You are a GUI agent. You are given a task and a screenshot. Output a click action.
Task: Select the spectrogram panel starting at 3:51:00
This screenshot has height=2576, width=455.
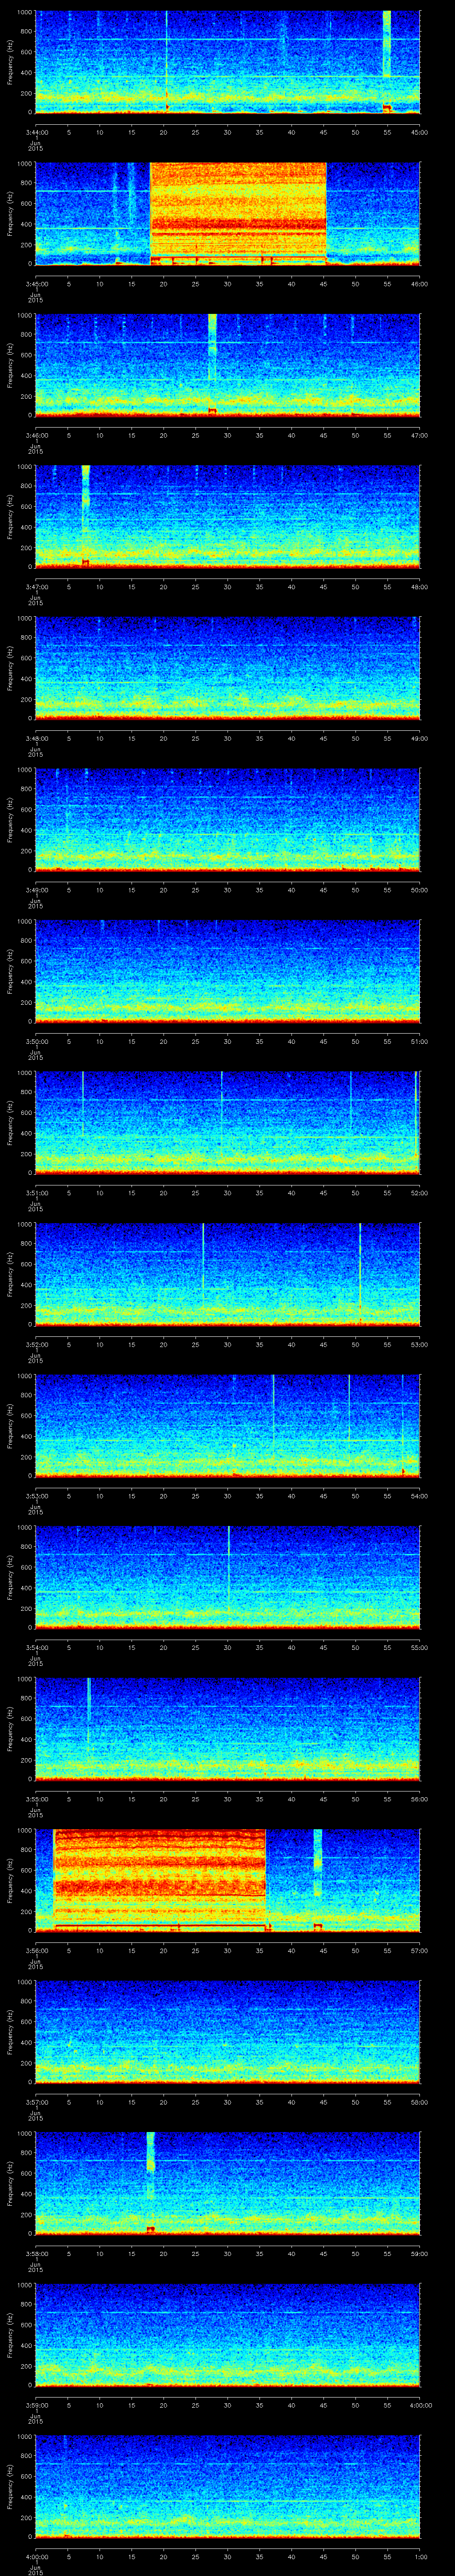pyautogui.click(x=228, y=1123)
